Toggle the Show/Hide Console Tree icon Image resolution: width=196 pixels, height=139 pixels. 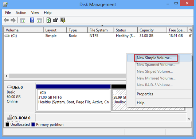[x=23, y=20]
